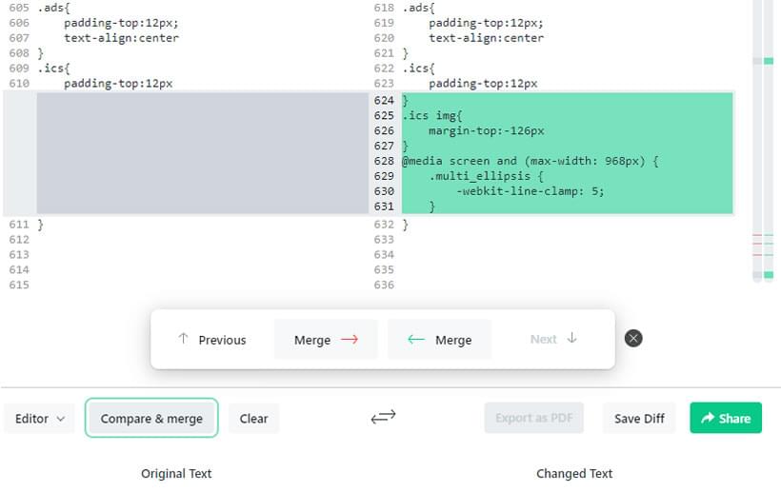Click the chevron in the Editor dropdown
The image size is (781, 492).
[x=61, y=419]
